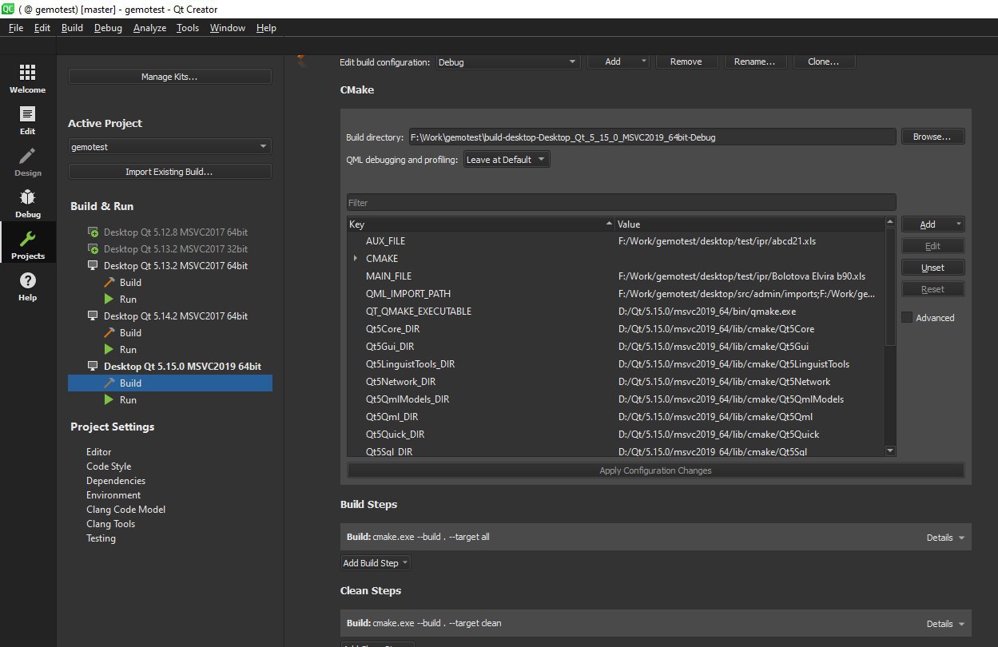998x647 pixels.
Task: Open the Help mode
Action: tap(27, 287)
